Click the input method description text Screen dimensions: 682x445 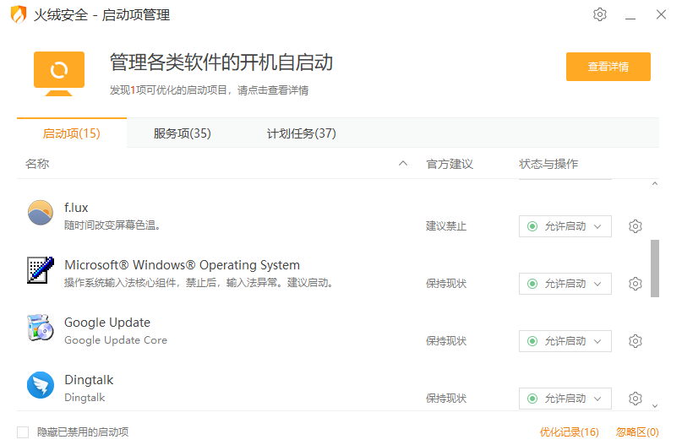199,283
